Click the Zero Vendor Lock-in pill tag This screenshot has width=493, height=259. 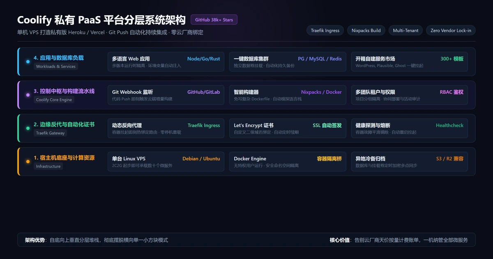tap(451, 30)
